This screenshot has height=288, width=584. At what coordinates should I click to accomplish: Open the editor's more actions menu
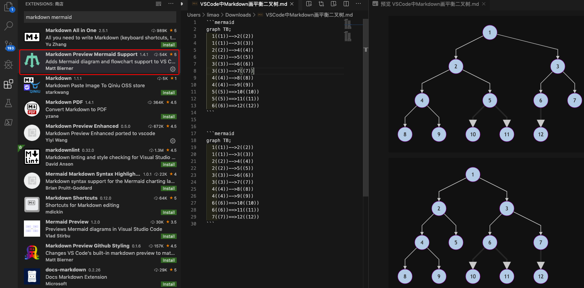point(358,4)
